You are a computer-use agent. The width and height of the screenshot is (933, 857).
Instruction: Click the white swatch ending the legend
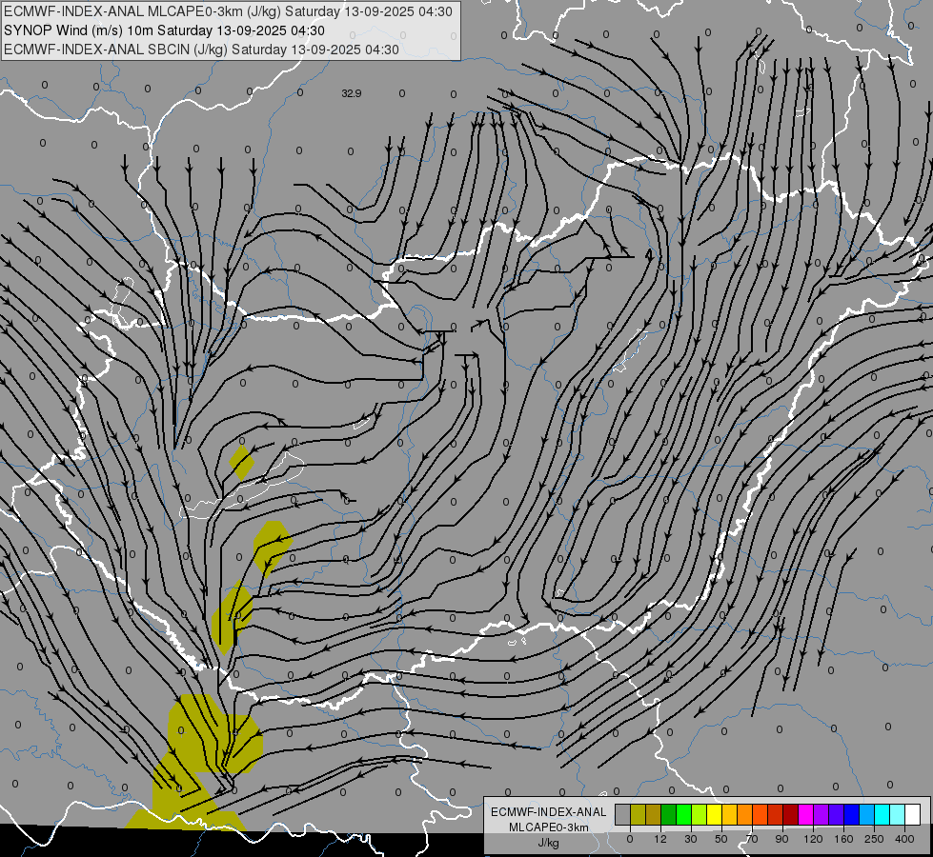pos(913,815)
